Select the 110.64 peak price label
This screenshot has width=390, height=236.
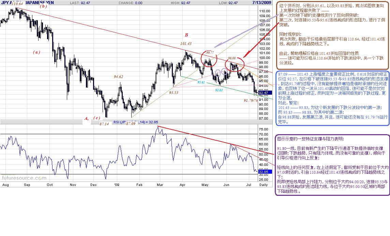tap(17, 4)
